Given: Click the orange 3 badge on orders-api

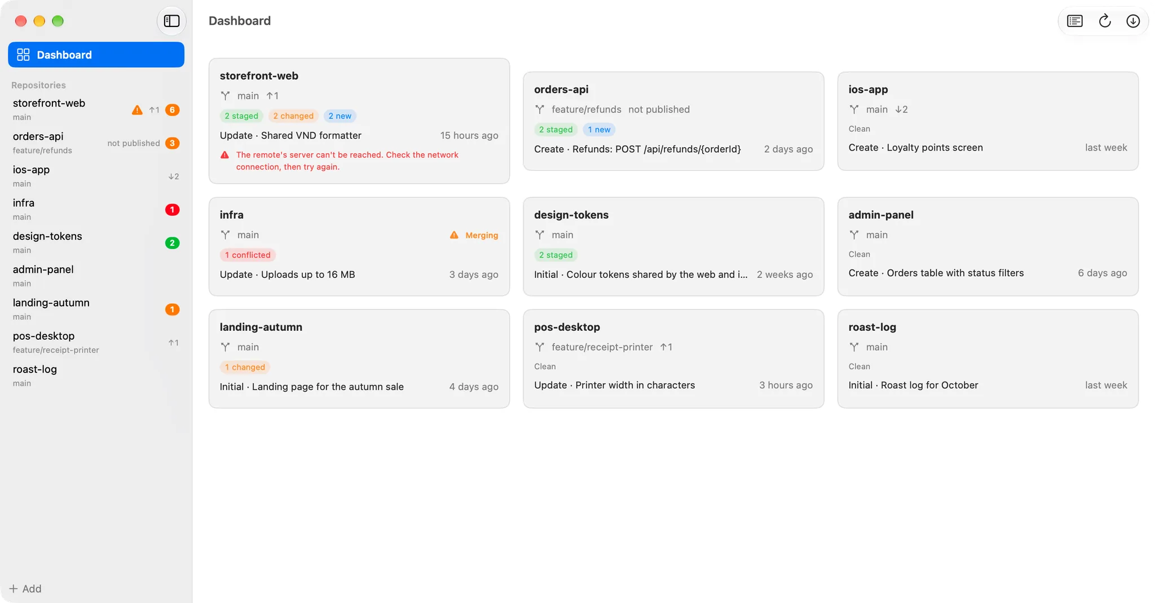Looking at the screenshot, I should pos(173,143).
